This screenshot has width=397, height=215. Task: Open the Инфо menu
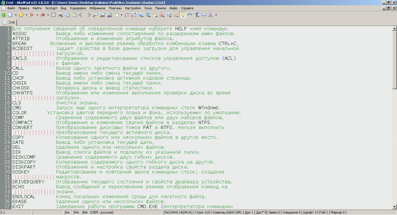pyautogui.click(x=174, y=8)
